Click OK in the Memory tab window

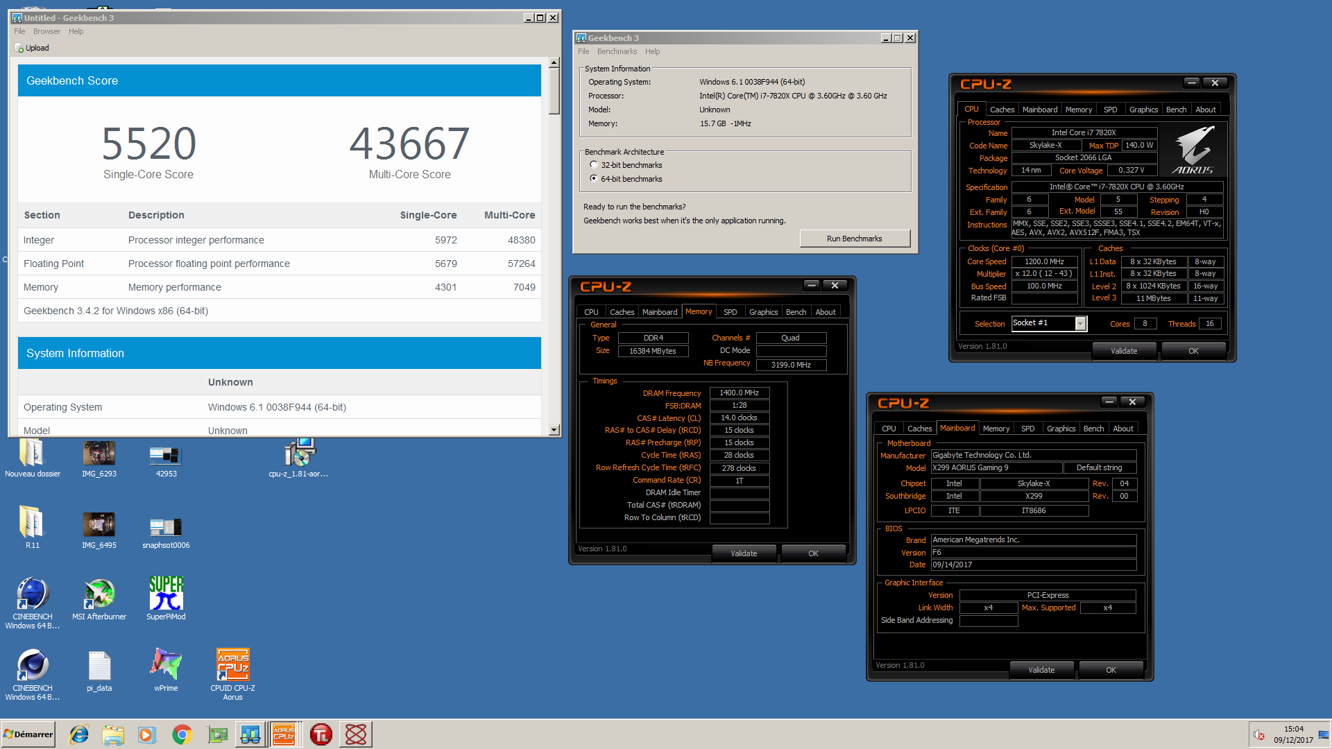point(813,553)
